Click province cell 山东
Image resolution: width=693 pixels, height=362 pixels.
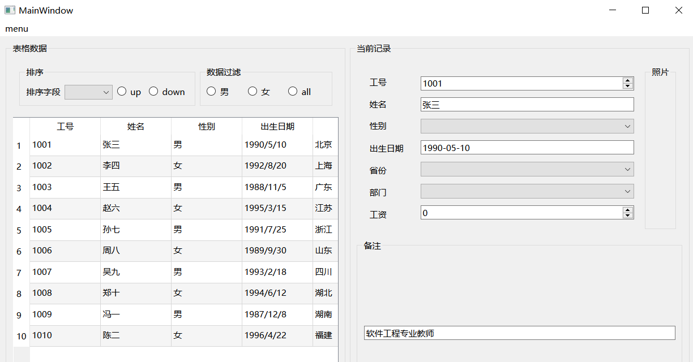click(326, 251)
